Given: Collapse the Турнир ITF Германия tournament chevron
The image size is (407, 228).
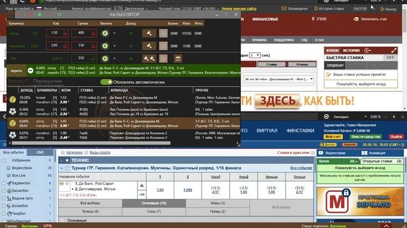Looking at the screenshot, I should click(x=62, y=168).
